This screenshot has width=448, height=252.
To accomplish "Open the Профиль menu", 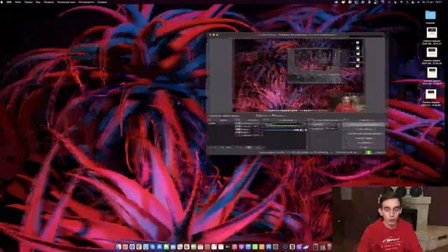I will 48,2.
